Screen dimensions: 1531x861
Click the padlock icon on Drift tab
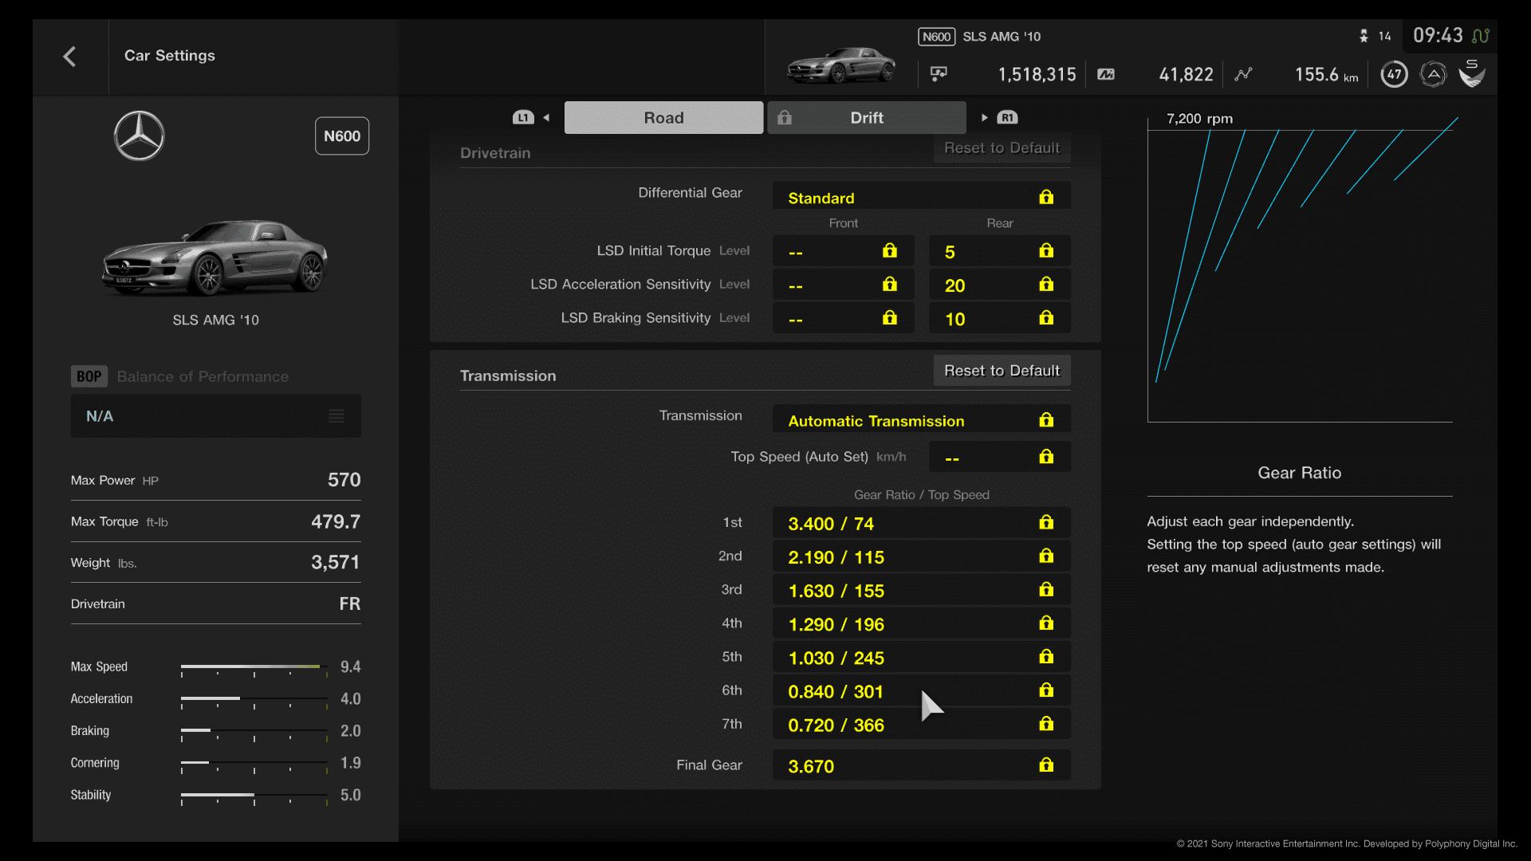point(785,118)
